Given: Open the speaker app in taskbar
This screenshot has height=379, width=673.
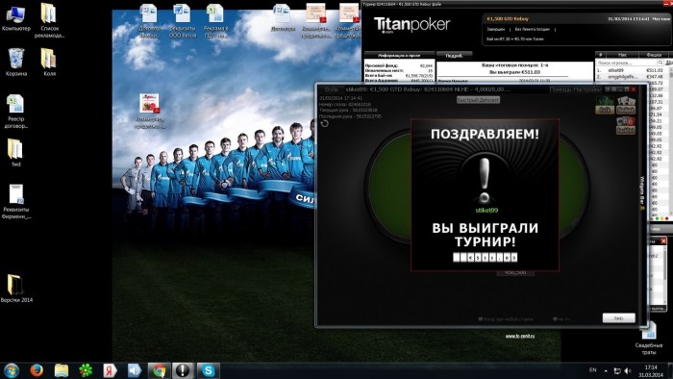Looking at the screenshot, I should point(135,370).
